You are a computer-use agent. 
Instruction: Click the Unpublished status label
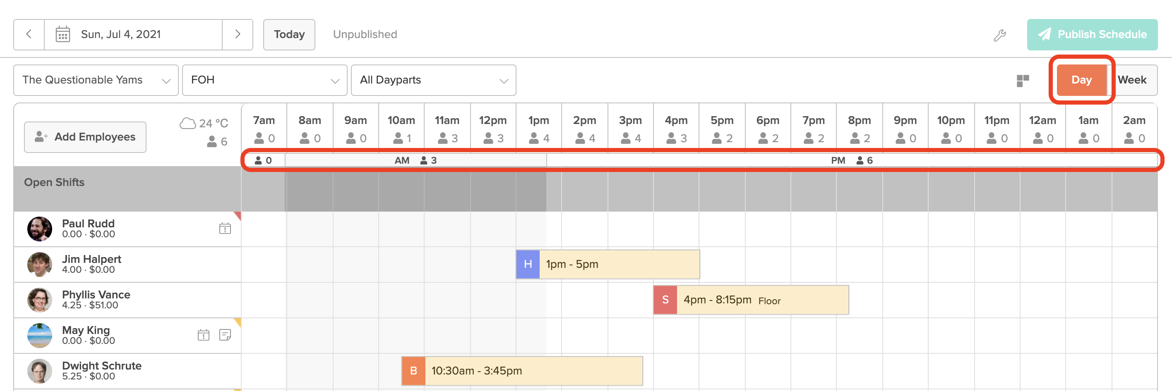(x=365, y=35)
